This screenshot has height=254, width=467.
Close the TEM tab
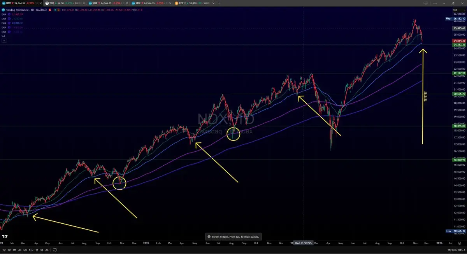point(84,3)
